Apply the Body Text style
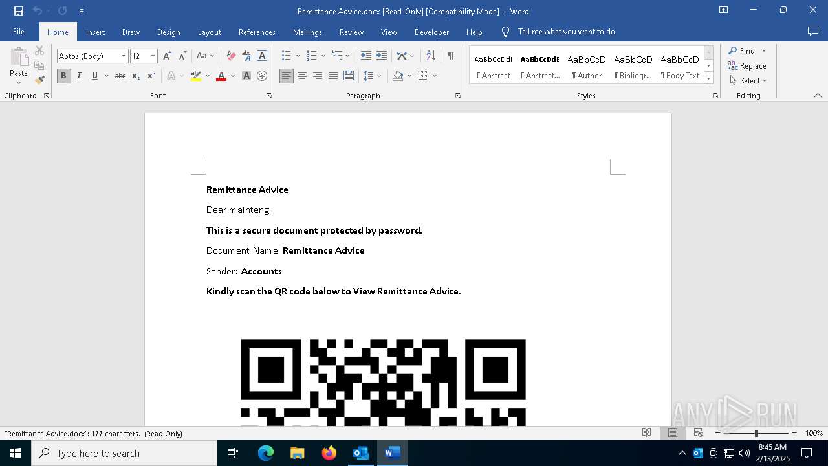Viewport: 828px width, 466px height. (680, 65)
